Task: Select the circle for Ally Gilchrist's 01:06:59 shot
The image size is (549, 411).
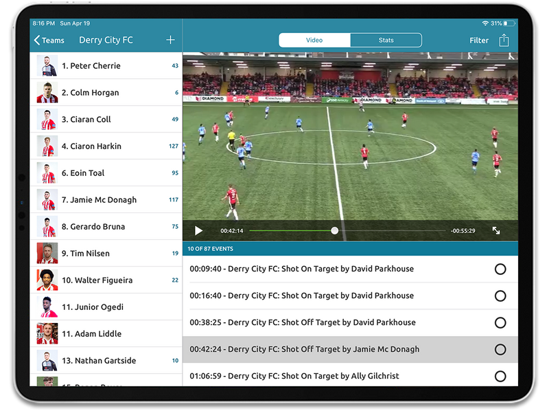Action: [500, 376]
